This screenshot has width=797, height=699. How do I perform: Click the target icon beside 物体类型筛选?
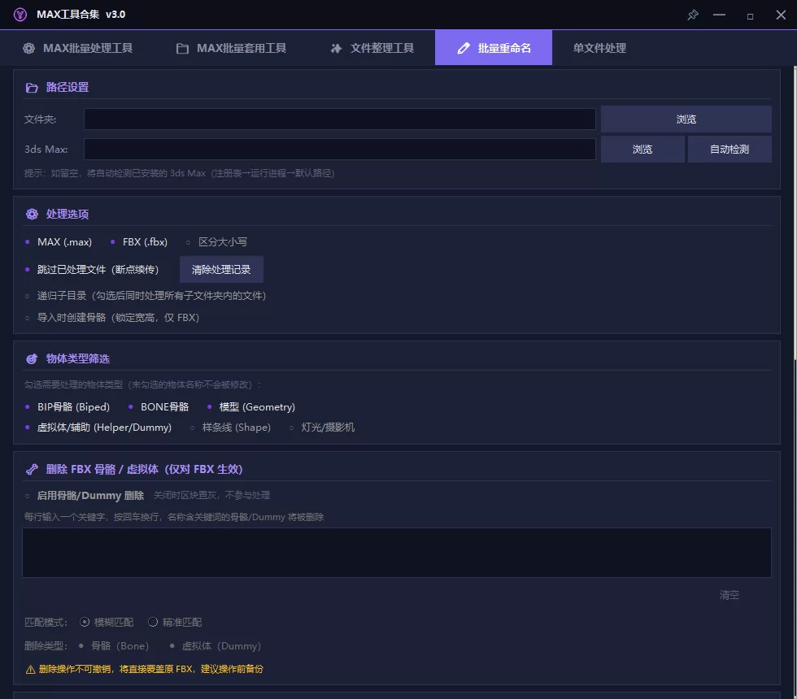point(32,358)
